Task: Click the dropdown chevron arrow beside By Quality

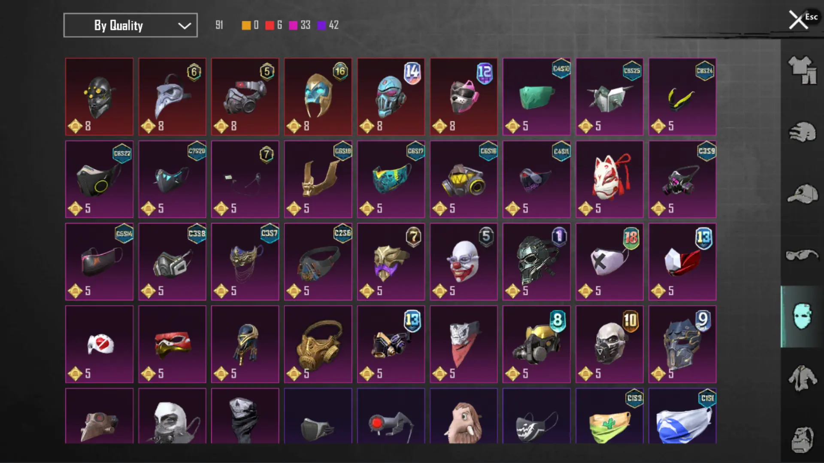Action: (185, 26)
